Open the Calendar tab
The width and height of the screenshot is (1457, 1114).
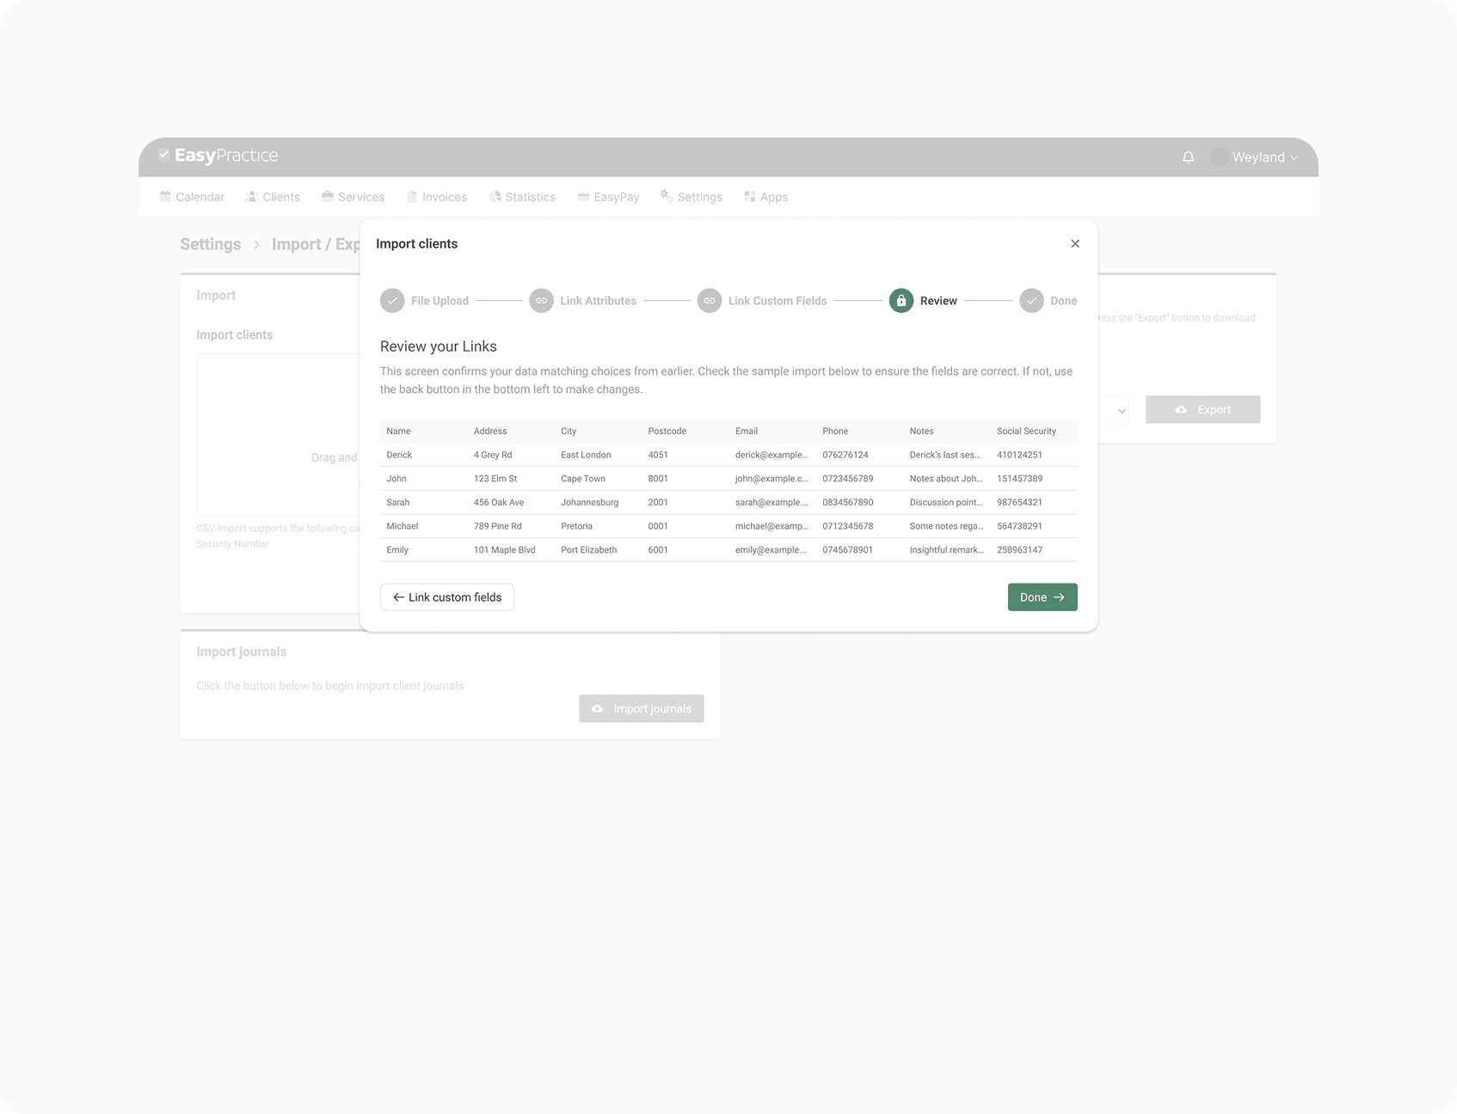192,197
